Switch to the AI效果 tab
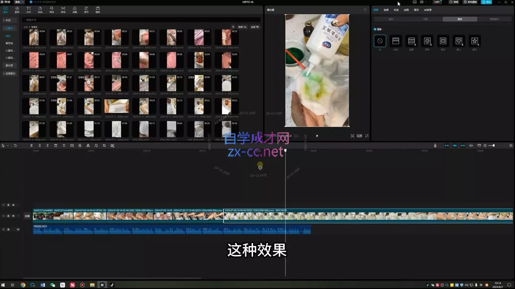This screenshot has width=515, height=289. tap(427, 10)
